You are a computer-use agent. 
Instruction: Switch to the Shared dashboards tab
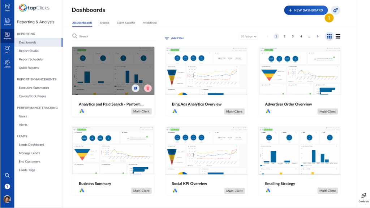coord(104,23)
